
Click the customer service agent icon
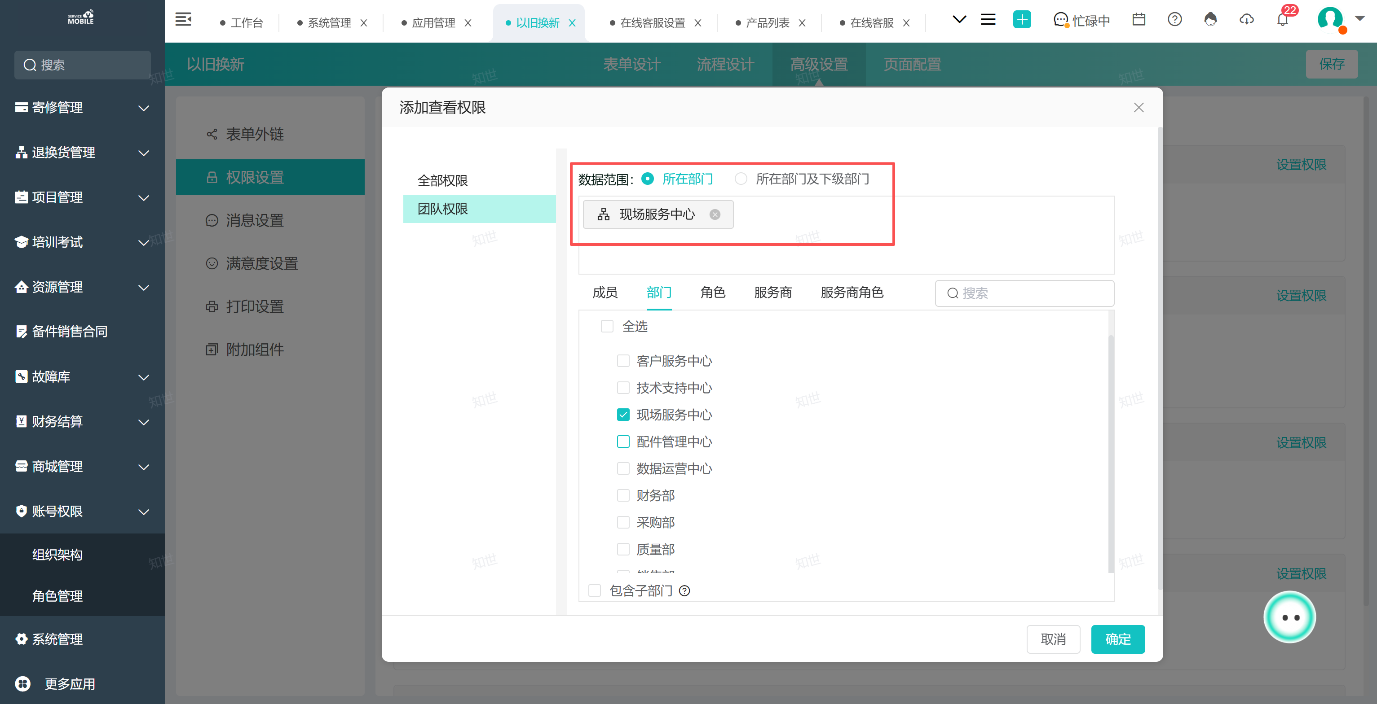pyautogui.click(x=1210, y=20)
